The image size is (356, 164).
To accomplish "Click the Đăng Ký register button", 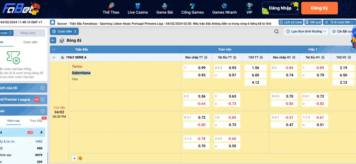I will (x=319, y=8).
